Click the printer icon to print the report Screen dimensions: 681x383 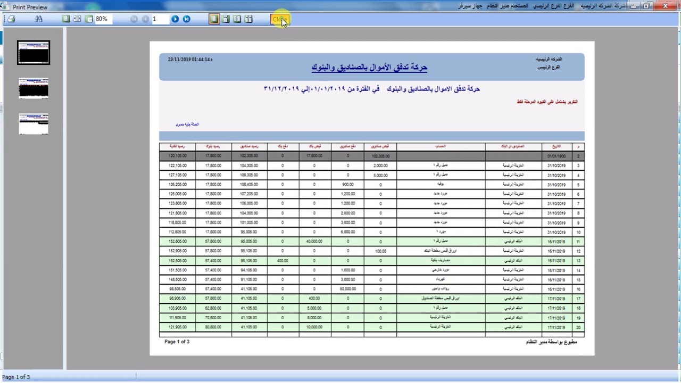(x=11, y=19)
